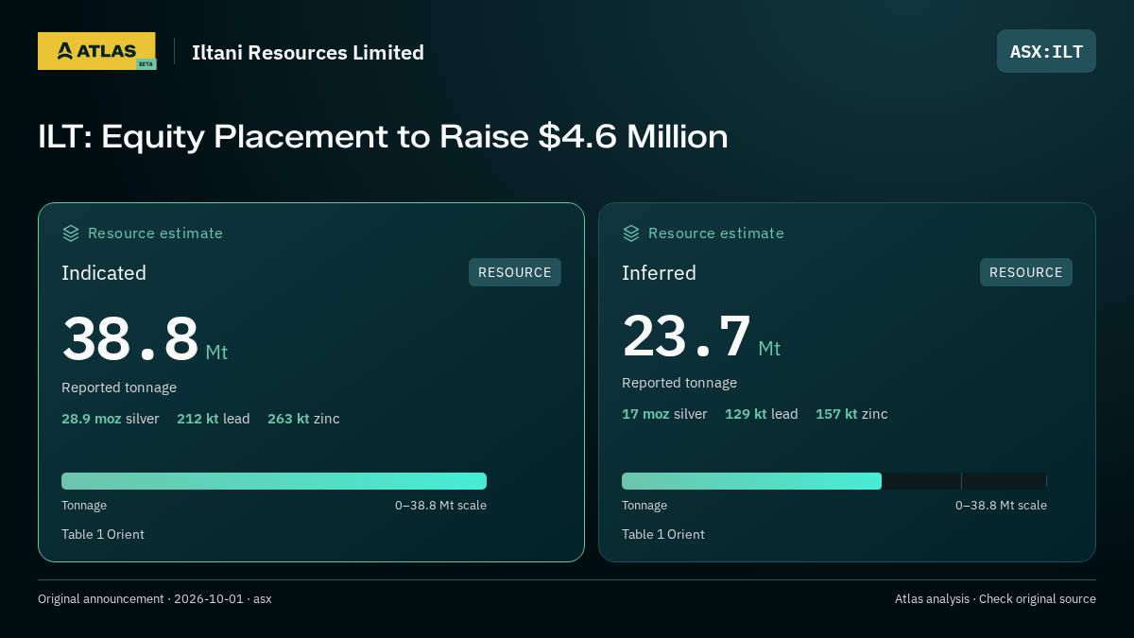Click the Inferred category label
1134x638 pixels.
point(659,273)
